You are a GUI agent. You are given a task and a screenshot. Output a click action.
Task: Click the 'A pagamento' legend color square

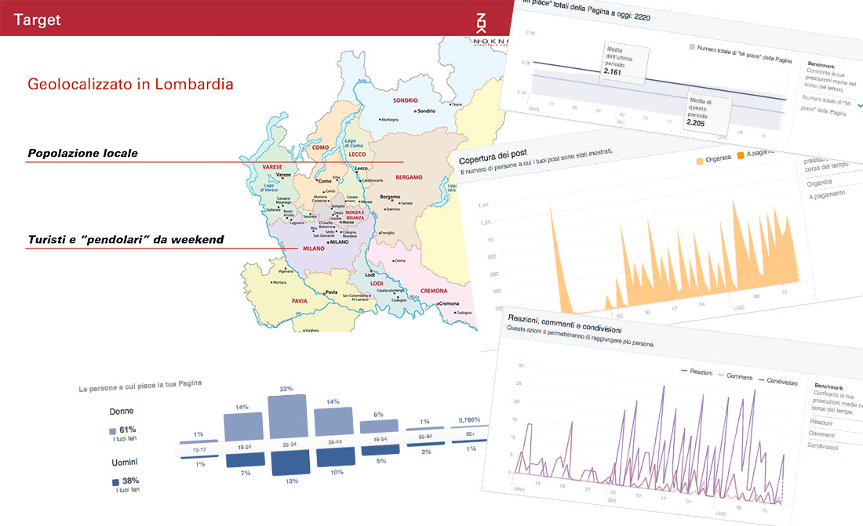pos(737,158)
